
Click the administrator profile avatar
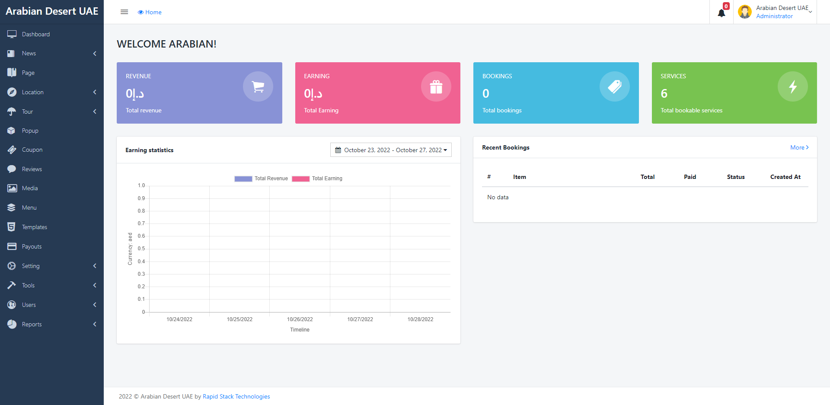[x=744, y=12]
